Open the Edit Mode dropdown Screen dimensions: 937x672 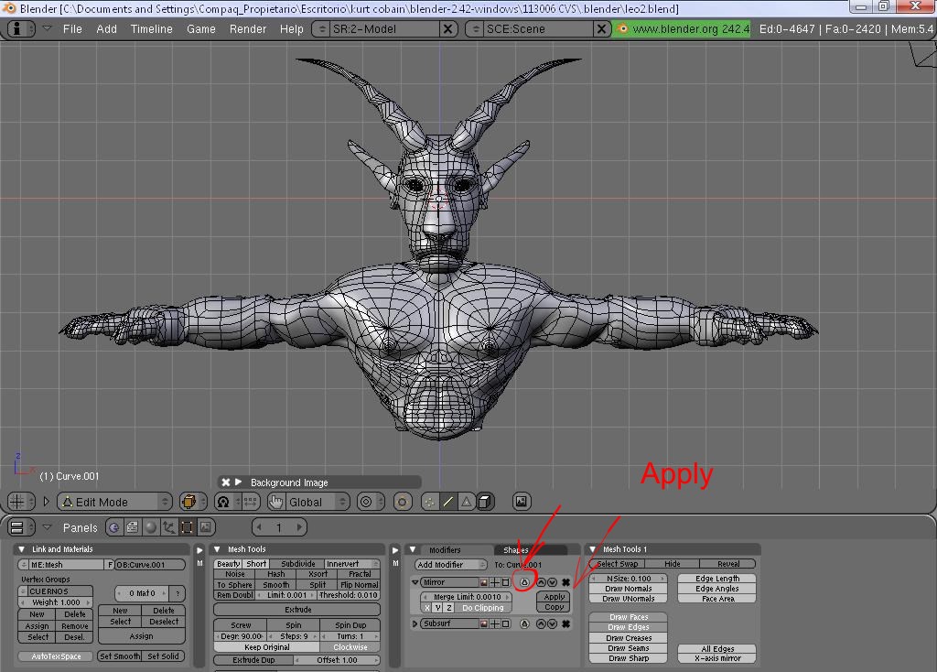point(114,502)
